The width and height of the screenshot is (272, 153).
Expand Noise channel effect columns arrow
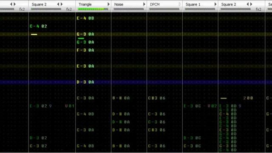(144, 4)
